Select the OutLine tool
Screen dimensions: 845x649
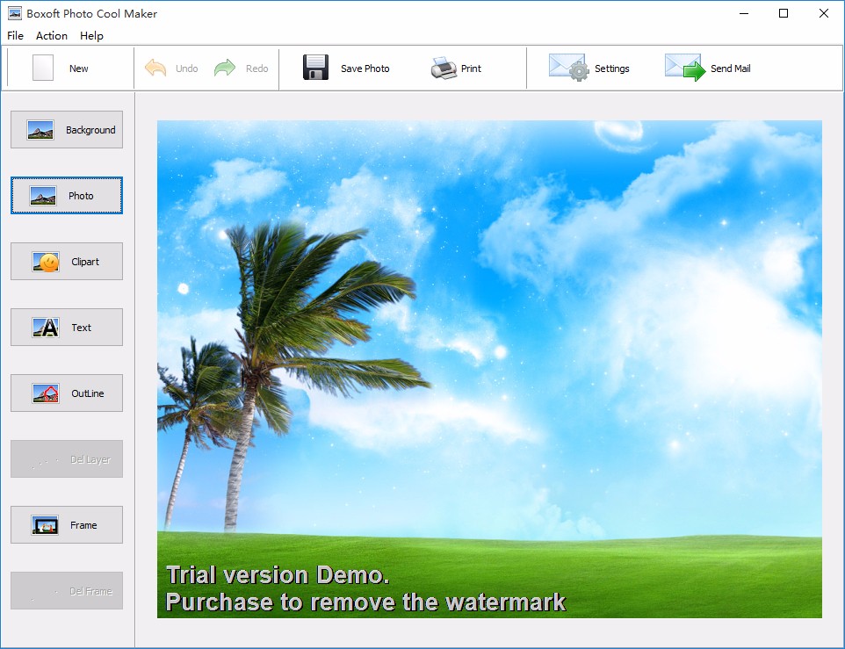(x=66, y=393)
